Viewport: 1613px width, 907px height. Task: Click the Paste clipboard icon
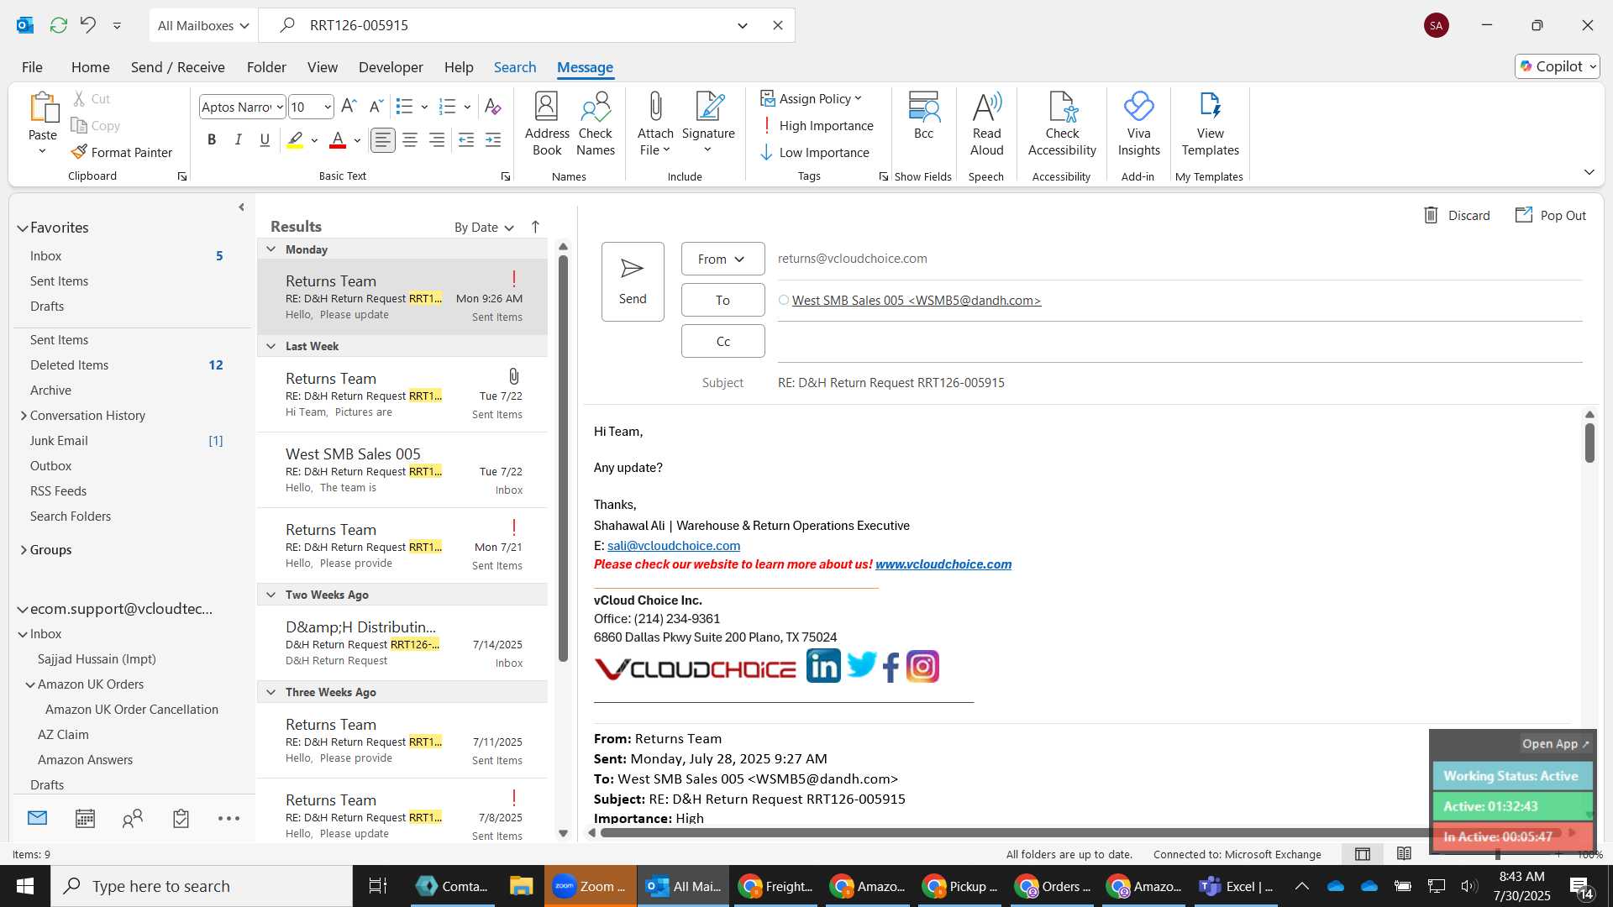click(x=43, y=107)
